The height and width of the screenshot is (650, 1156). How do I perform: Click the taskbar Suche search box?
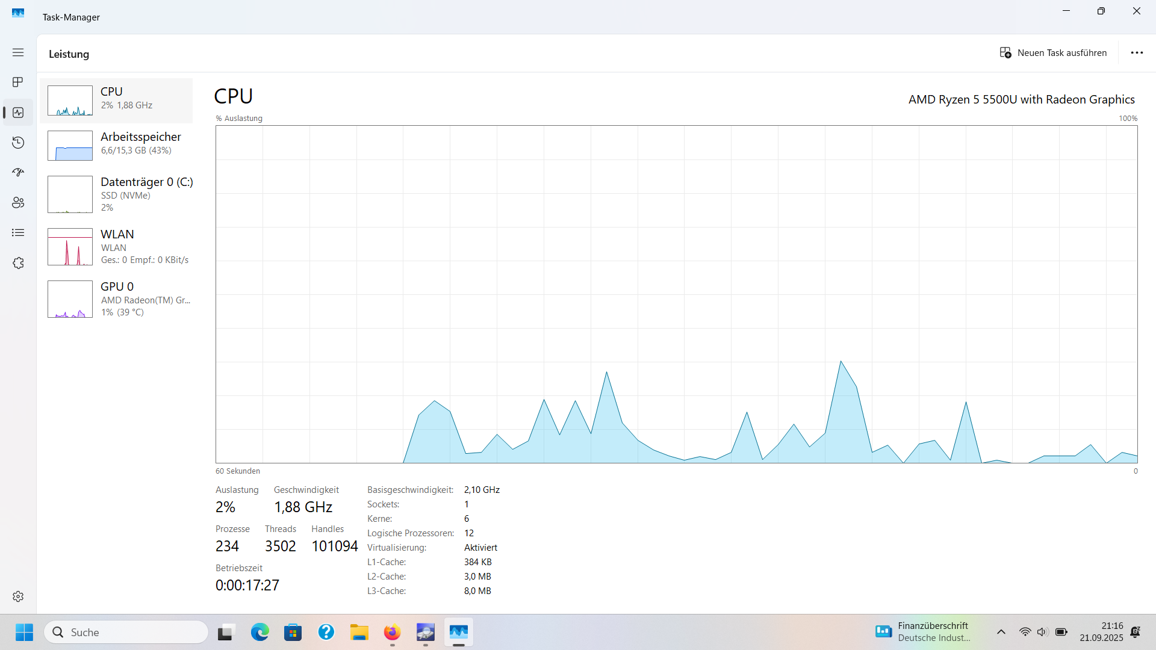[126, 632]
